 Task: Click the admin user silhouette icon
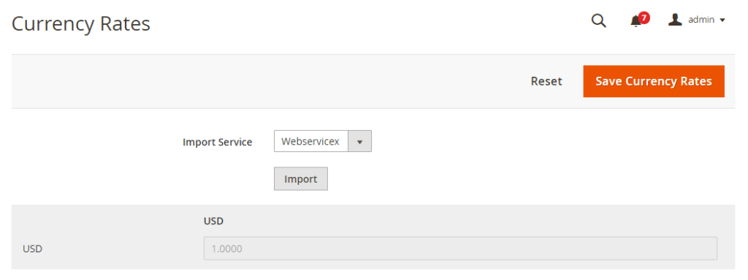coord(674,20)
